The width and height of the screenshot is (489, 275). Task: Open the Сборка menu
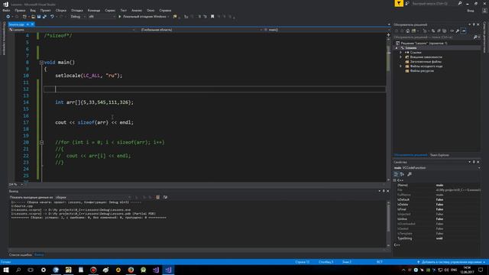[x=61, y=10]
